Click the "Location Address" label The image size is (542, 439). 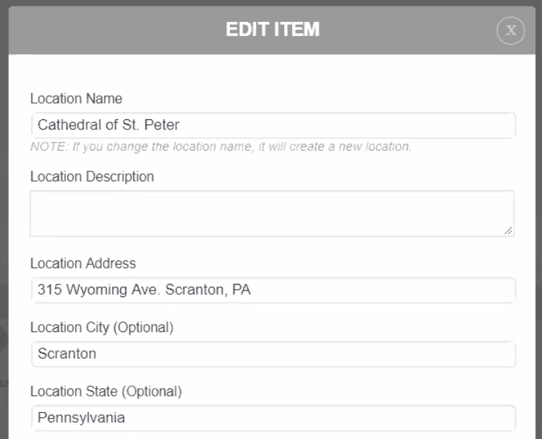[83, 263]
